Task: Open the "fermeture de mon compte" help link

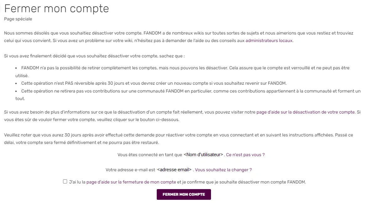Action: point(131,182)
